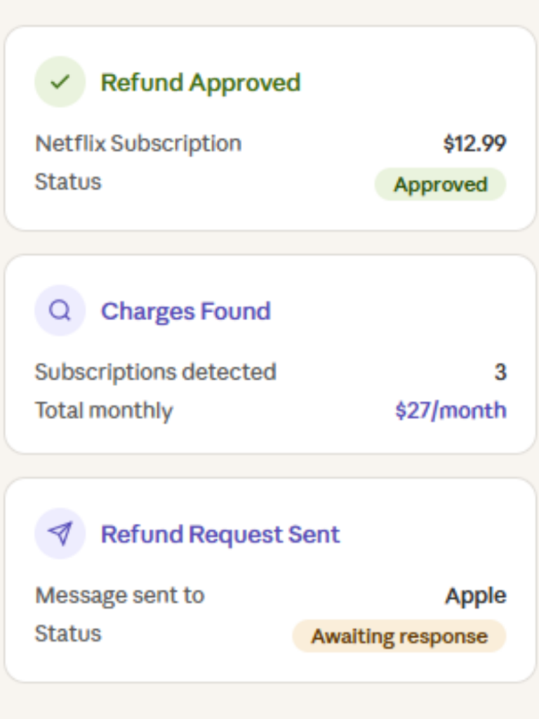This screenshot has width=539, height=719.
Task: Click the Apple recipient name
Action: (x=475, y=595)
